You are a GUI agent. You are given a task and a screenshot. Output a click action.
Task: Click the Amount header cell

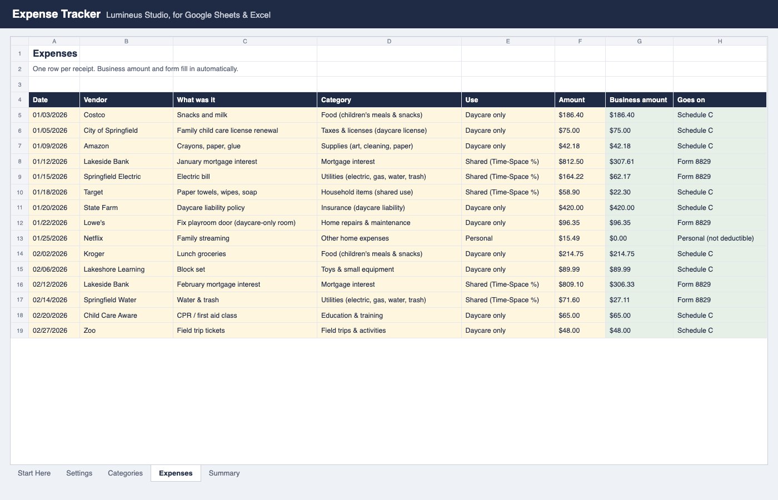click(580, 100)
